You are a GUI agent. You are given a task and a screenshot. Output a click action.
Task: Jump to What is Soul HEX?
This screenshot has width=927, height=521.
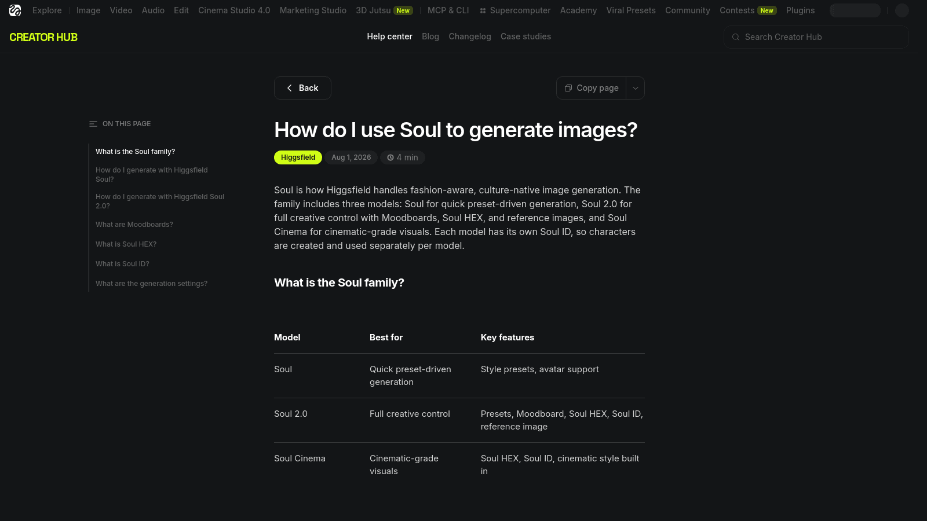tap(126, 244)
